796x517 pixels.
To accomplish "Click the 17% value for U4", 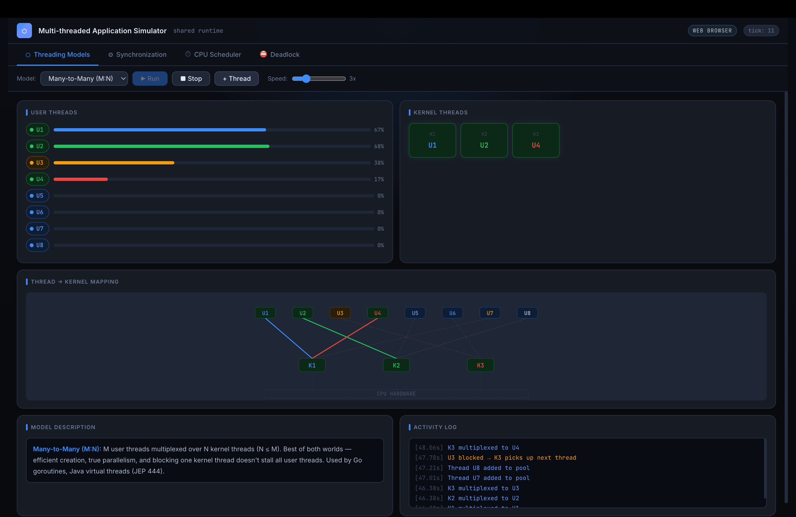I will [379, 179].
